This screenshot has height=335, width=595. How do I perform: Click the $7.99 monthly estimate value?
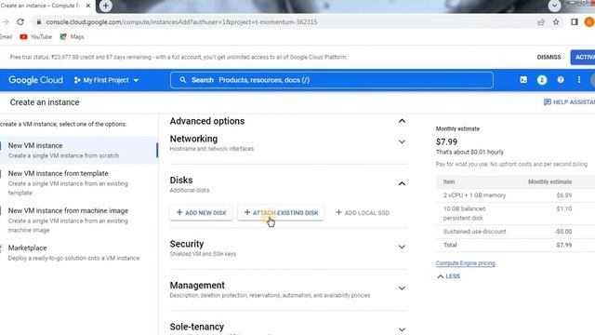[x=446, y=141]
